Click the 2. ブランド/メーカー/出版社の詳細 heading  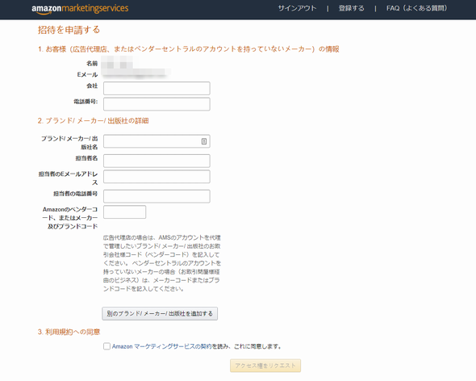93,120
